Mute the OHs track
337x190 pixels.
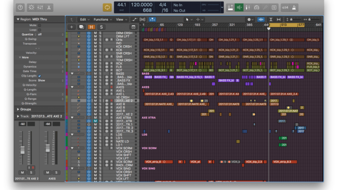95,40
